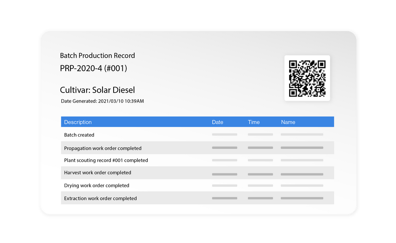Viewport: 396px width, 243px height.
Task: Open Extraction work order completed entry
Action: point(101,198)
